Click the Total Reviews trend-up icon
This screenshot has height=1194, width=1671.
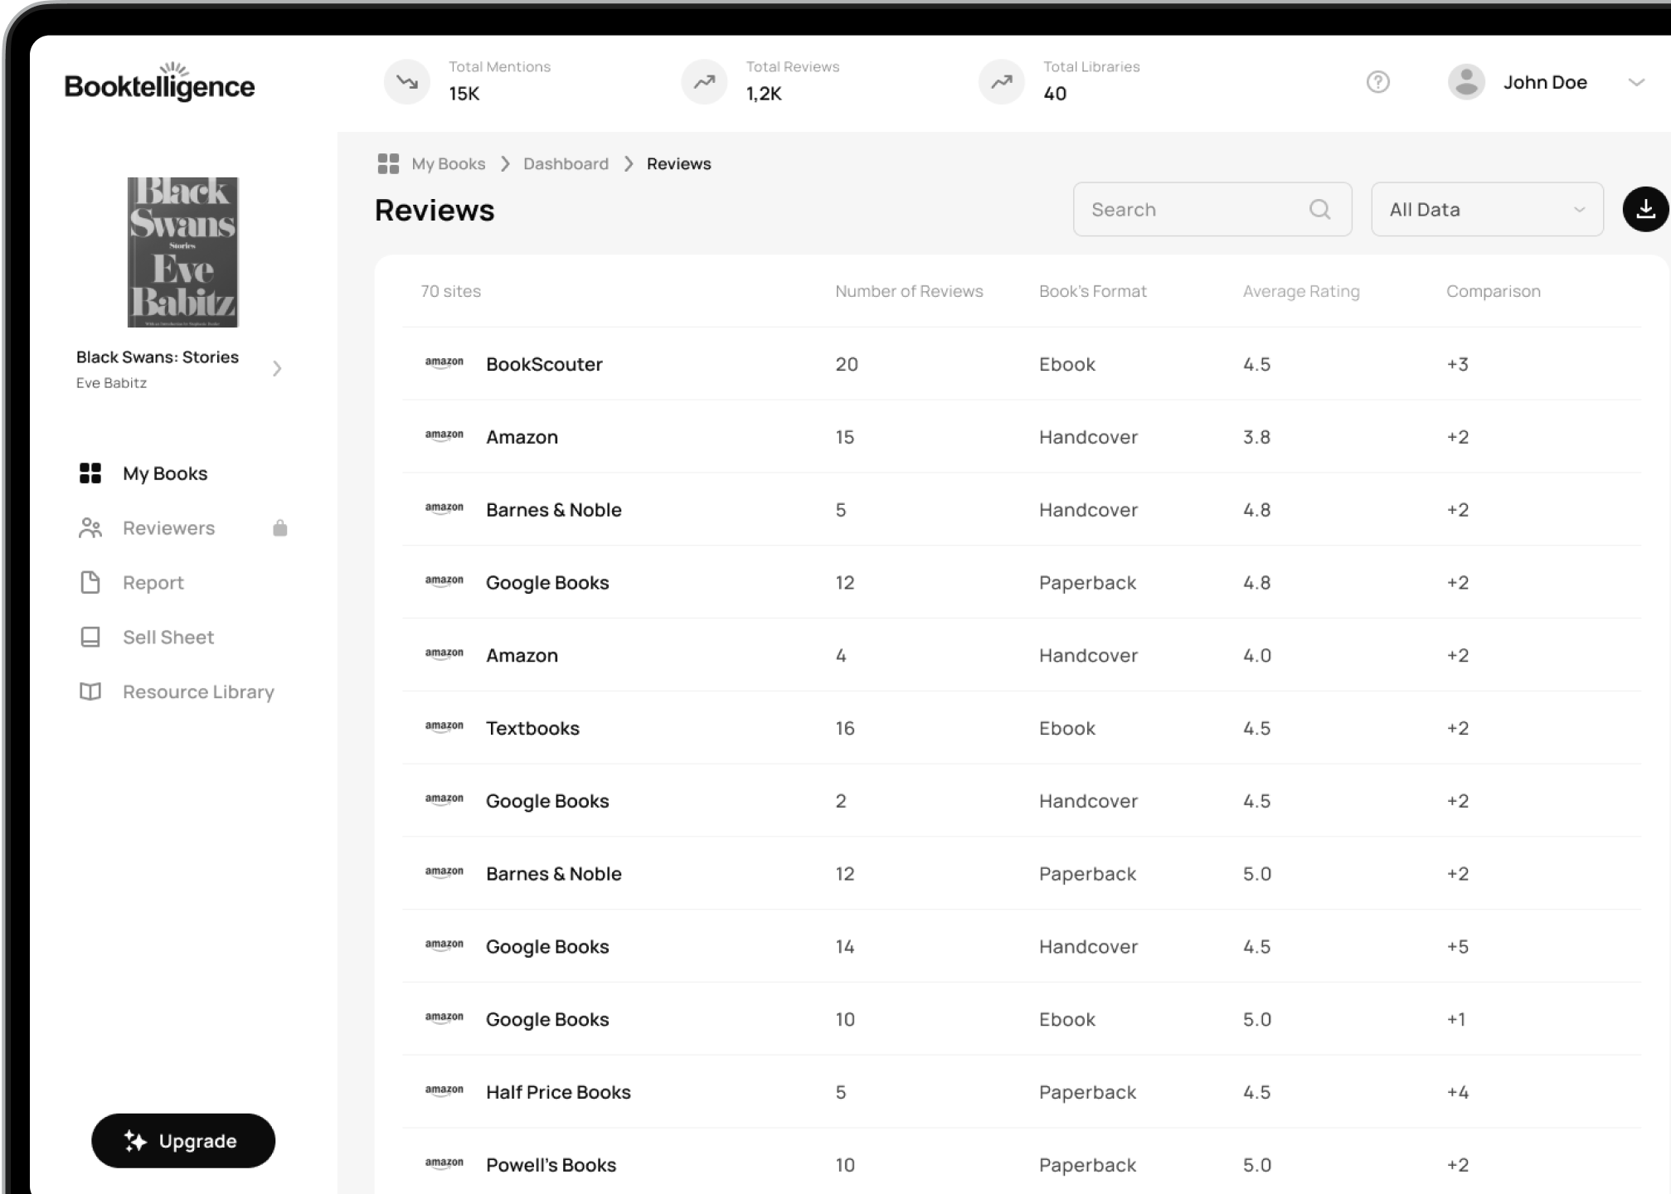[x=704, y=81]
